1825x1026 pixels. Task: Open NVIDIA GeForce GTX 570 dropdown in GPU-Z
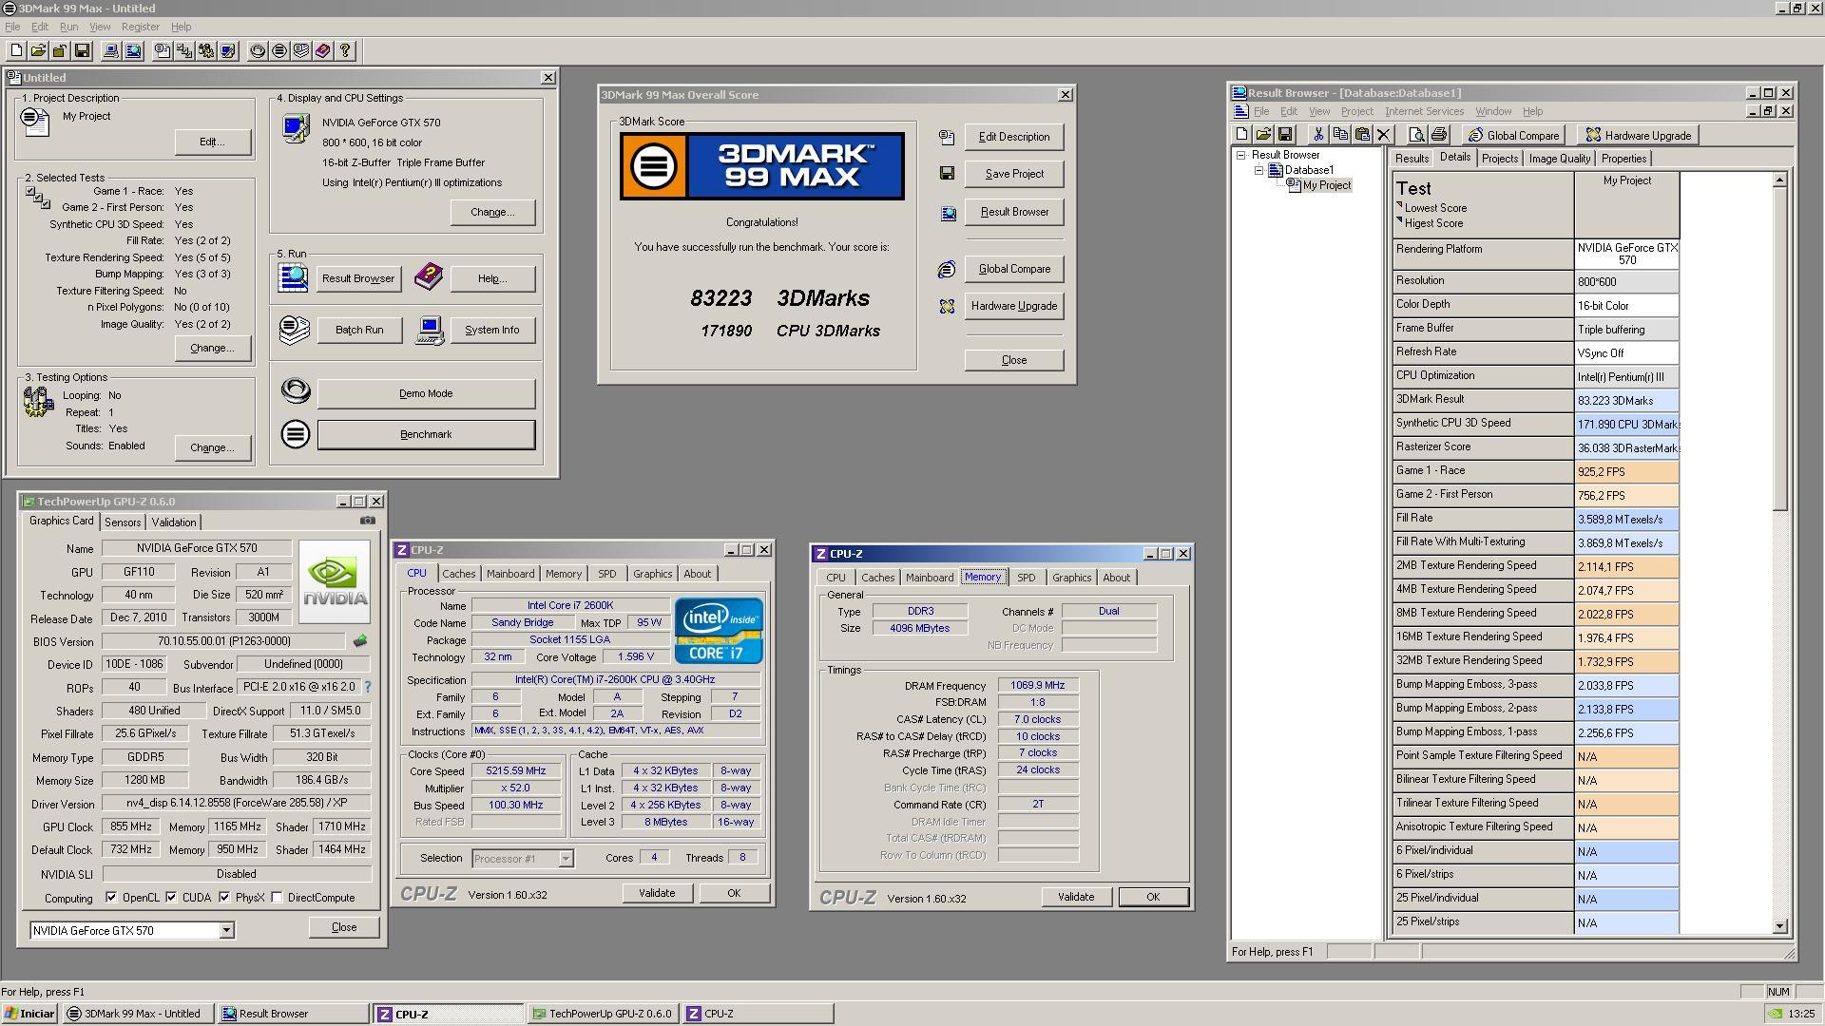226,931
